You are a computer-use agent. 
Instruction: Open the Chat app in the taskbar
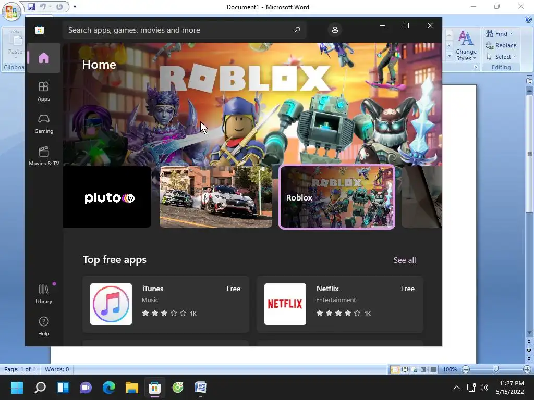point(86,387)
